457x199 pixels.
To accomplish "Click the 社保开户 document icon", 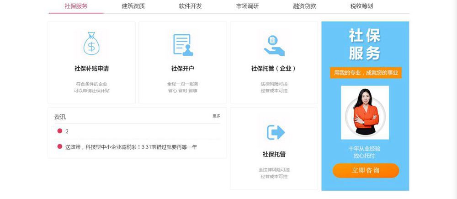I will 183,45.
